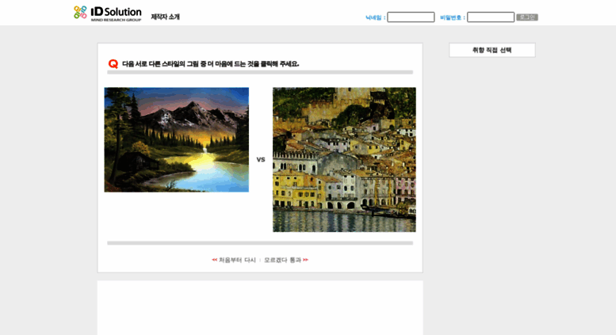Choose the mountain lake landscape painting

(176, 139)
